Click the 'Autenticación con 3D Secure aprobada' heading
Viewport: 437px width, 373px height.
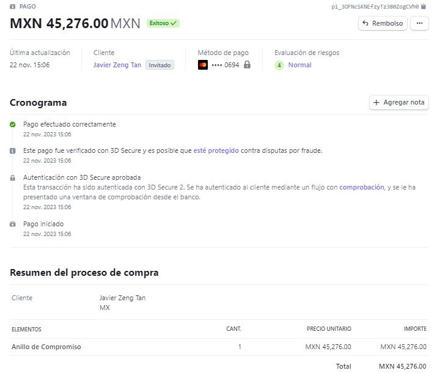click(x=82, y=177)
